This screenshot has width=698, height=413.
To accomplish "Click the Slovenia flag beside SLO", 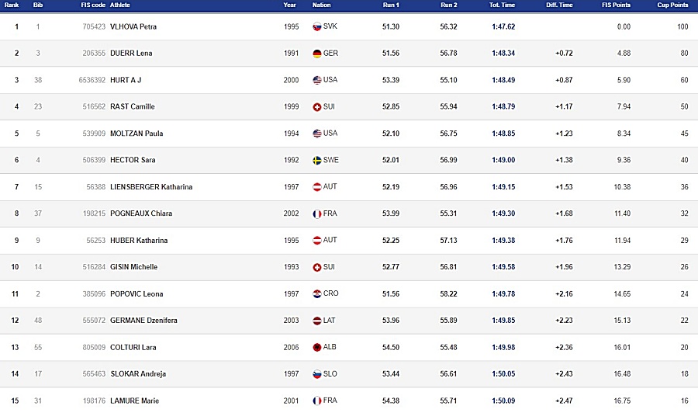I will pos(317,374).
